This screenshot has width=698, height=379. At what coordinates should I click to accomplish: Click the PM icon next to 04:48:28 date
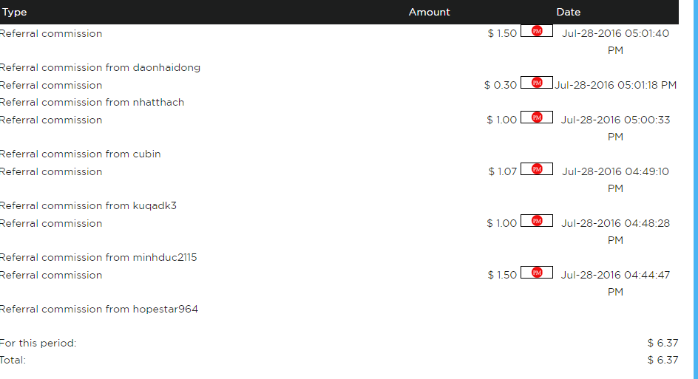click(x=537, y=220)
